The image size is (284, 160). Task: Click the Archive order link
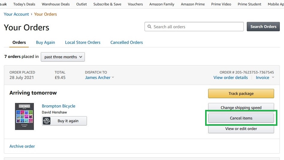coord(22,146)
